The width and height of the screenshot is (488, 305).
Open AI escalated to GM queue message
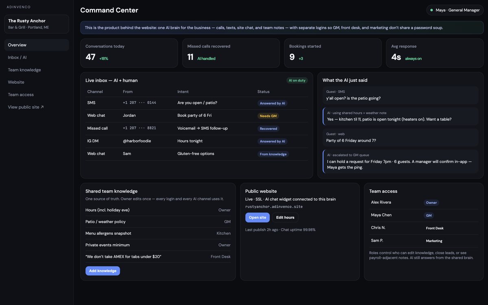pos(401,161)
